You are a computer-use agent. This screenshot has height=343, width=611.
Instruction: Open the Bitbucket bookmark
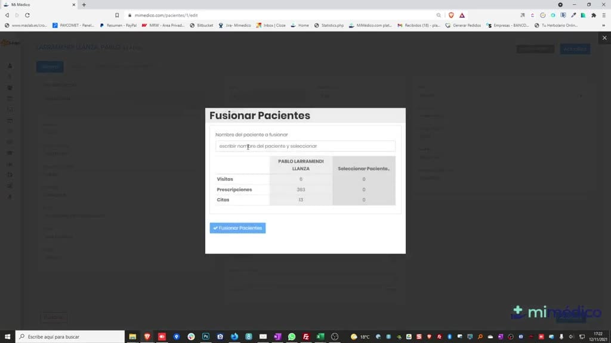[x=202, y=25]
